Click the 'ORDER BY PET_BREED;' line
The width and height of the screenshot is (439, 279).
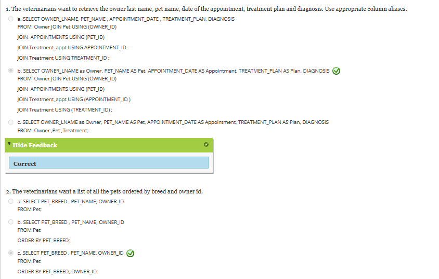click(x=44, y=240)
